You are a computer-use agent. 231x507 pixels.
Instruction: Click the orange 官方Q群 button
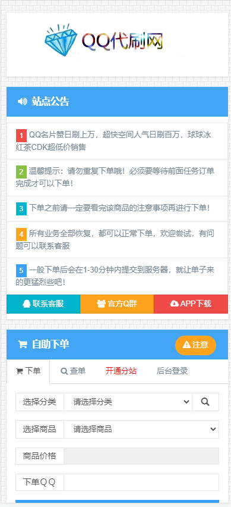point(117,304)
